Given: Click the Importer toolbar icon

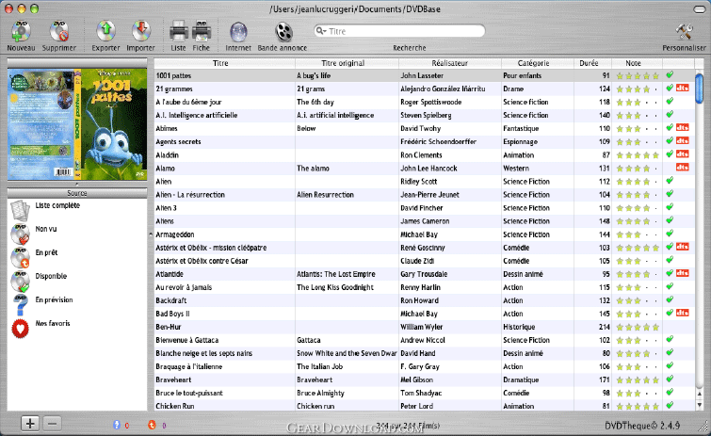Looking at the screenshot, I should click(x=140, y=32).
